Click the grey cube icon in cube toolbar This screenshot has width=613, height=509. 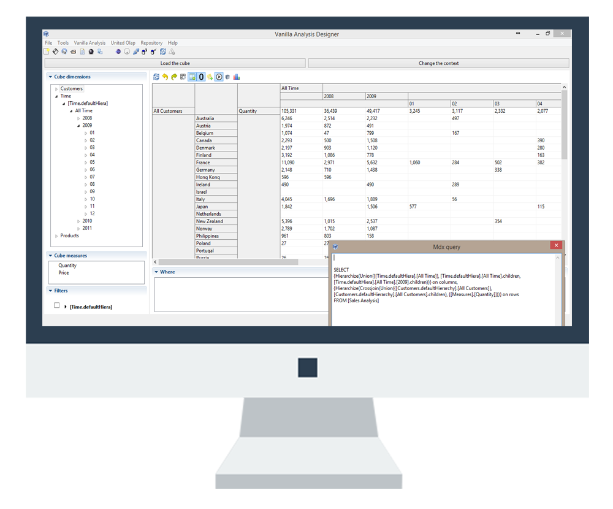pyautogui.click(x=227, y=77)
